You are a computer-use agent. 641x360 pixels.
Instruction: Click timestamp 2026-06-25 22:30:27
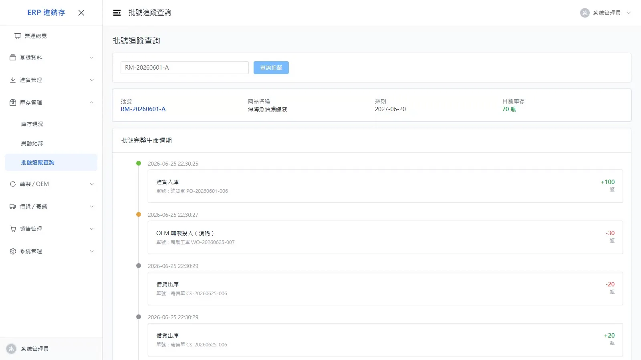[173, 215]
